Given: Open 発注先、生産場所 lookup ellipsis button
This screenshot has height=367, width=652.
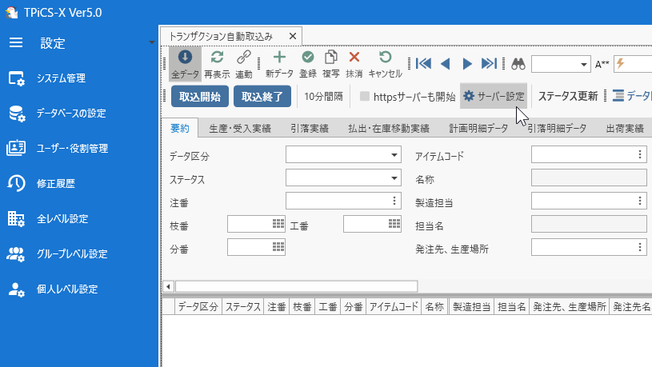Looking at the screenshot, I should 640,248.
